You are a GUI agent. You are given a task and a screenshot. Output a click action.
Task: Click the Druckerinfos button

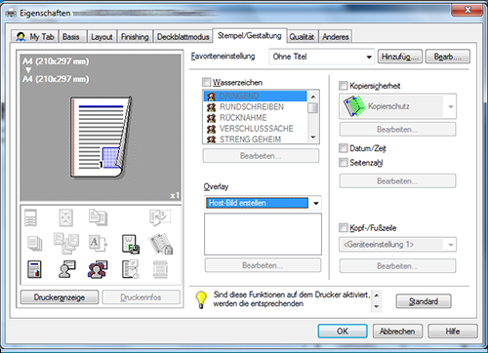click(x=141, y=297)
